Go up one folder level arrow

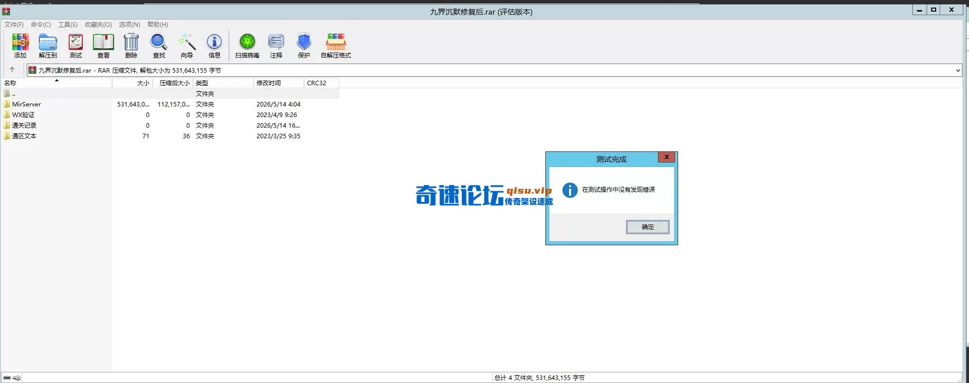coord(12,70)
